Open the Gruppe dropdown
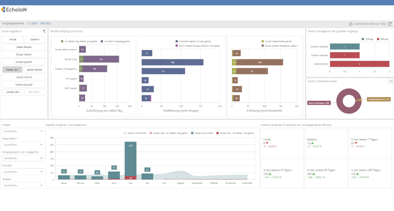This screenshot has width=394, height=211. (23, 185)
